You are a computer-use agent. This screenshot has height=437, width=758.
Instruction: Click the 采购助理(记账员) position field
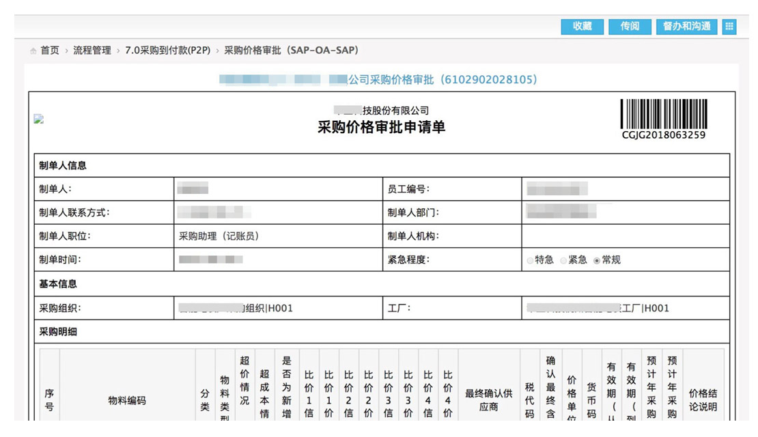219,236
